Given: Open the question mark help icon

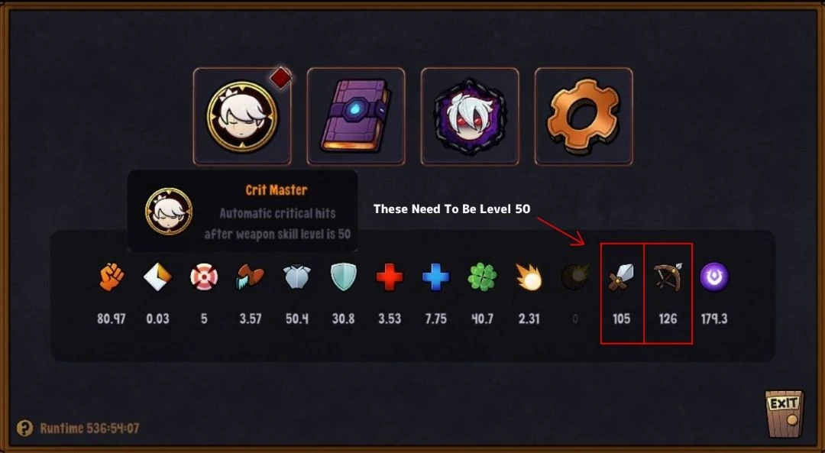Looking at the screenshot, I should click(24, 428).
